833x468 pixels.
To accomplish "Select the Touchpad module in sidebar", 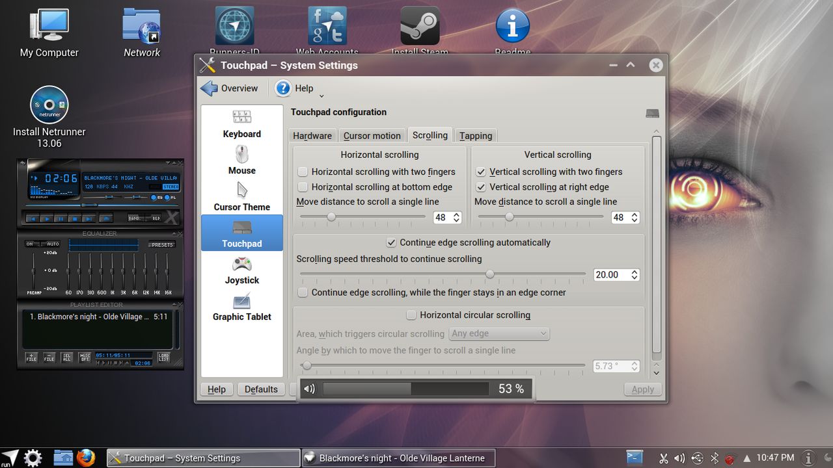I will point(241,233).
